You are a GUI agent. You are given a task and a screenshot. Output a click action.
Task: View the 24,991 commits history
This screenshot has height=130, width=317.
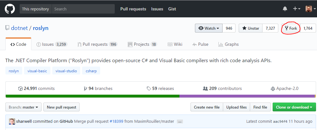coord(36,89)
